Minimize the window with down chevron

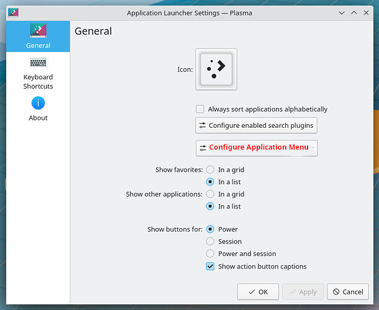coord(342,13)
